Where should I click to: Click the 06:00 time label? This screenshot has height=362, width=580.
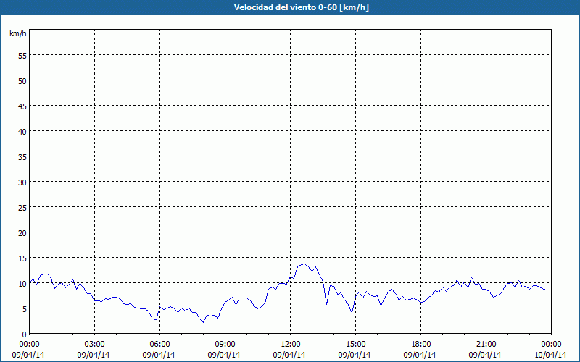160,344
